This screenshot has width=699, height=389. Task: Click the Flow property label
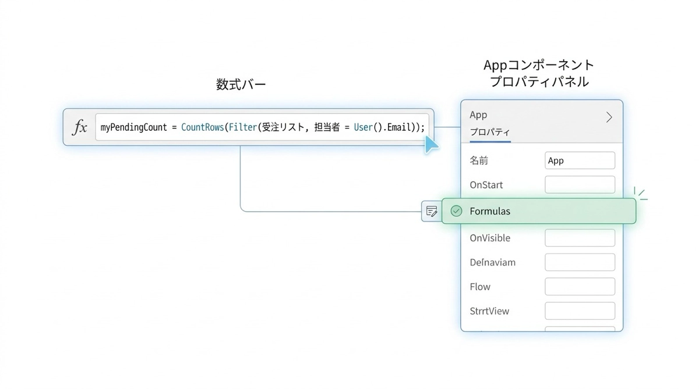pyautogui.click(x=480, y=287)
